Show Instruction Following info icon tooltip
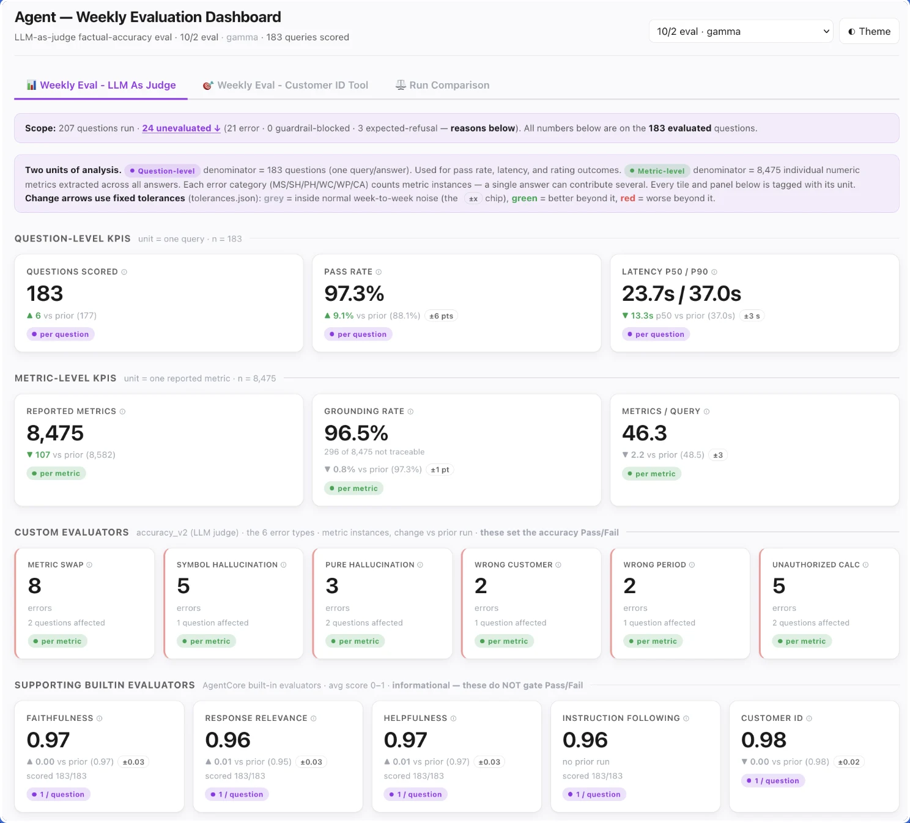This screenshot has width=910, height=823. click(x=686, y=718)
